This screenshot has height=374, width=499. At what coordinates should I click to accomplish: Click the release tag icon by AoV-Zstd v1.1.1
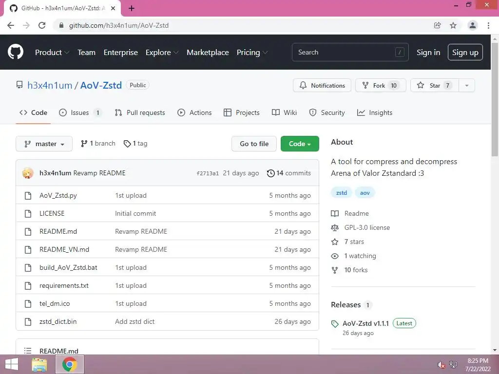click(335, 324)
